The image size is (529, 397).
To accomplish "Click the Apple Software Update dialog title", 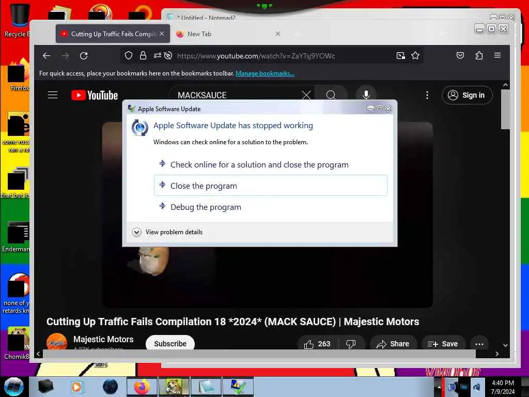I will (169, 109).
